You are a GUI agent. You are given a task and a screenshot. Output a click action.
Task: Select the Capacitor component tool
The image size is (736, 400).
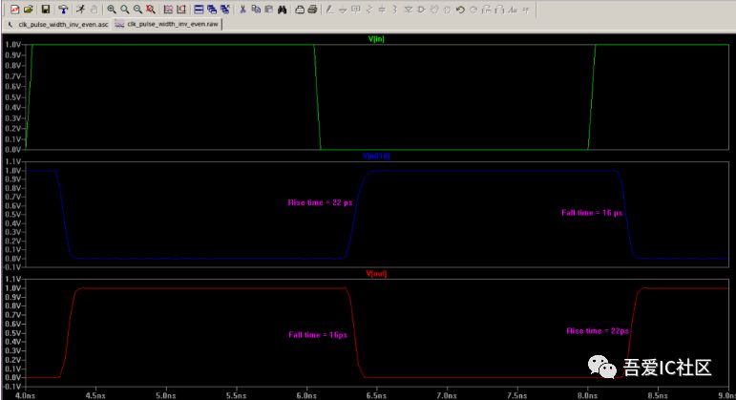pos(382,9)
